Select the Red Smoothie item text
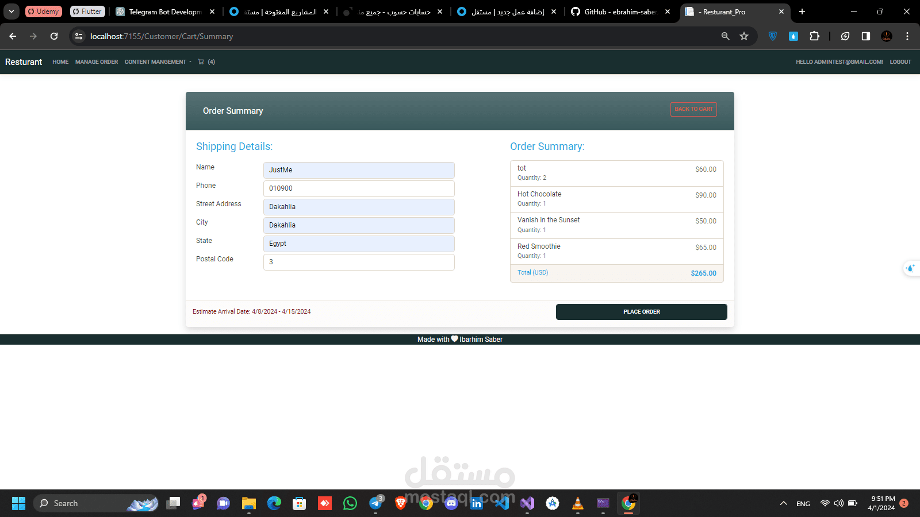This screenshot has height=517, width=920. click(x=539, y=246)
